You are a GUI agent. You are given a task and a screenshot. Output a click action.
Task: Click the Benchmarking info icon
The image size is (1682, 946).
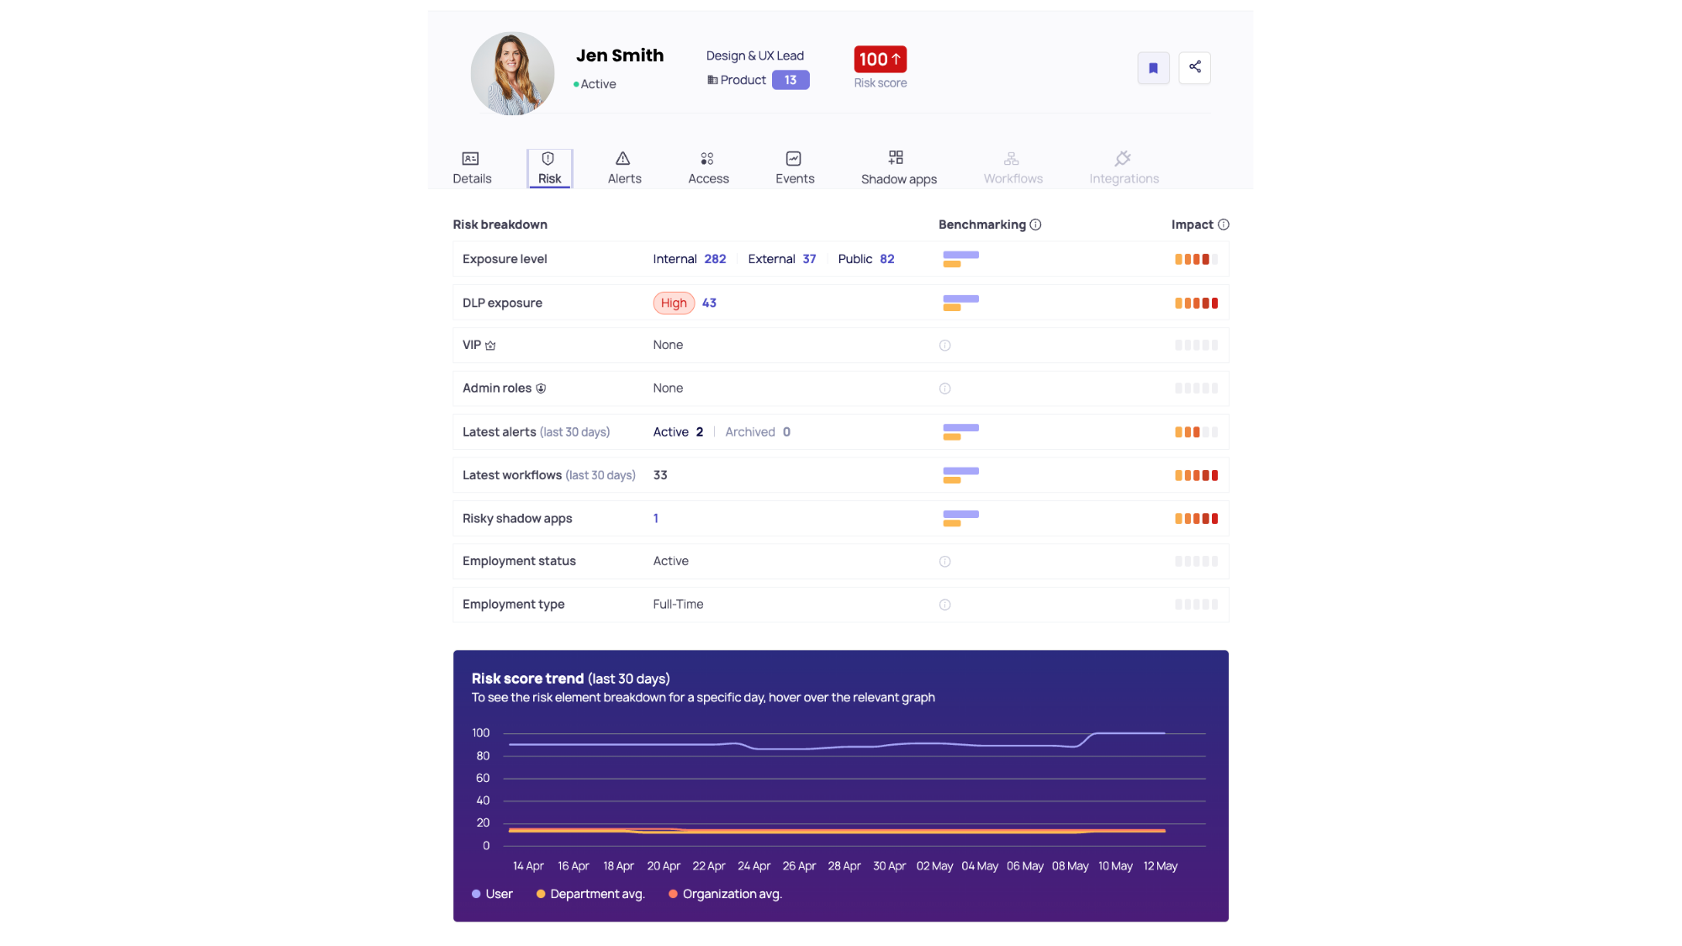1035,225
